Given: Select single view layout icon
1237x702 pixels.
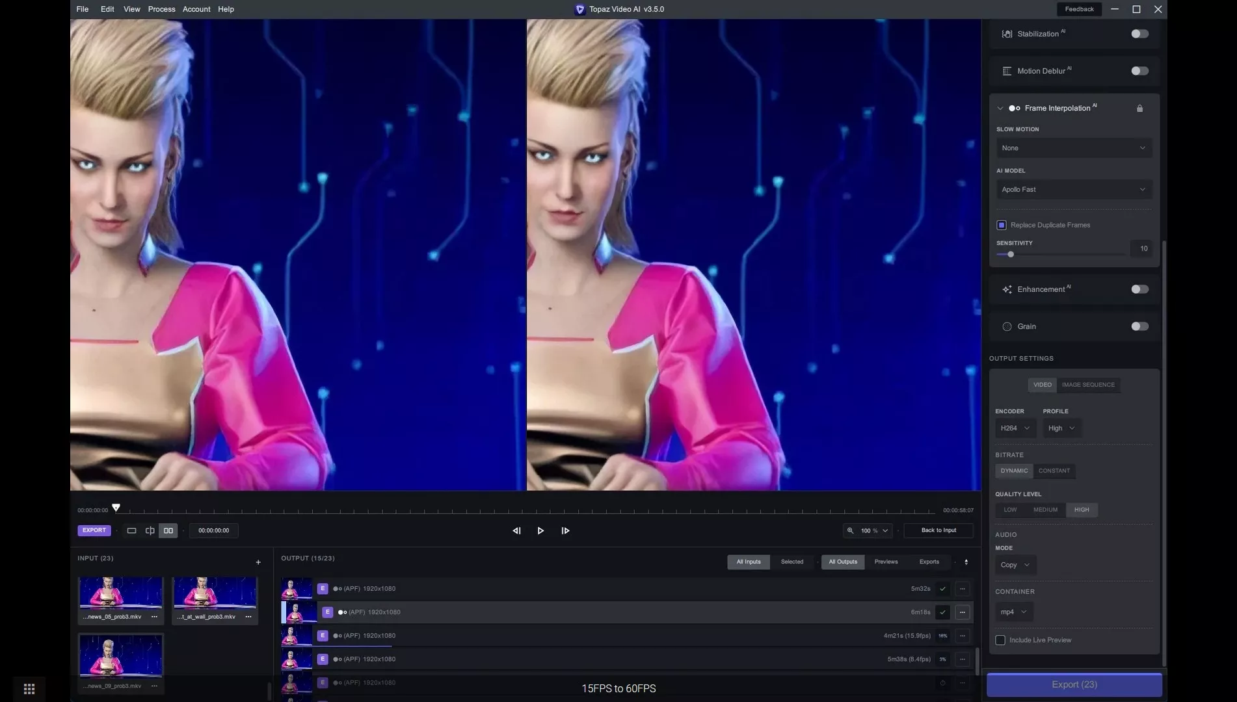Looking at the screenshot, I should click(131, 530).
